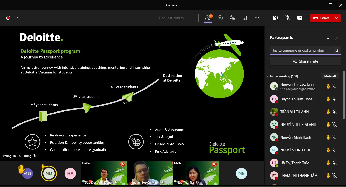The height and width of the screenshot is (187, 346).
Task: Open the breakout rooms icon
Action: point(245,18)
